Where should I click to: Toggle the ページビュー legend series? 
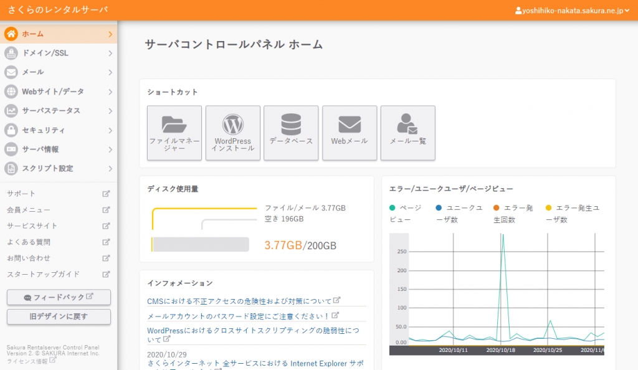click(x=406, y=214)
